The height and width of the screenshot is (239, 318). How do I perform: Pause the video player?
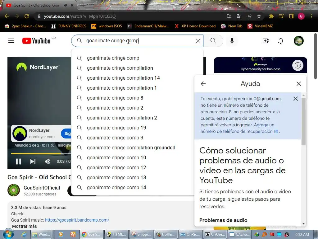(x=18, y=162)
